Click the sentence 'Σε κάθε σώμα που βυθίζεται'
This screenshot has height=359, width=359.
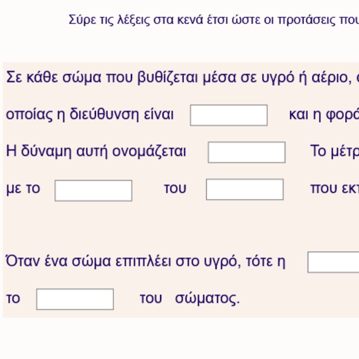(102, 77)
